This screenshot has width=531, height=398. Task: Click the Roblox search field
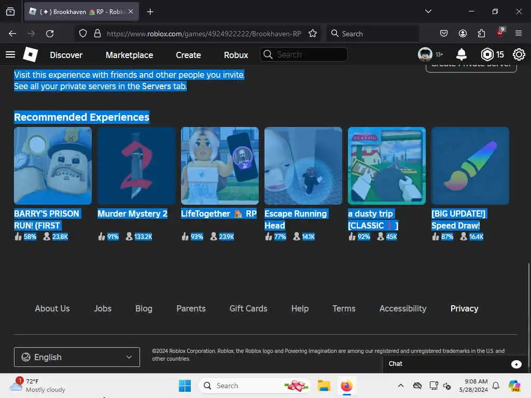(304, 54)
